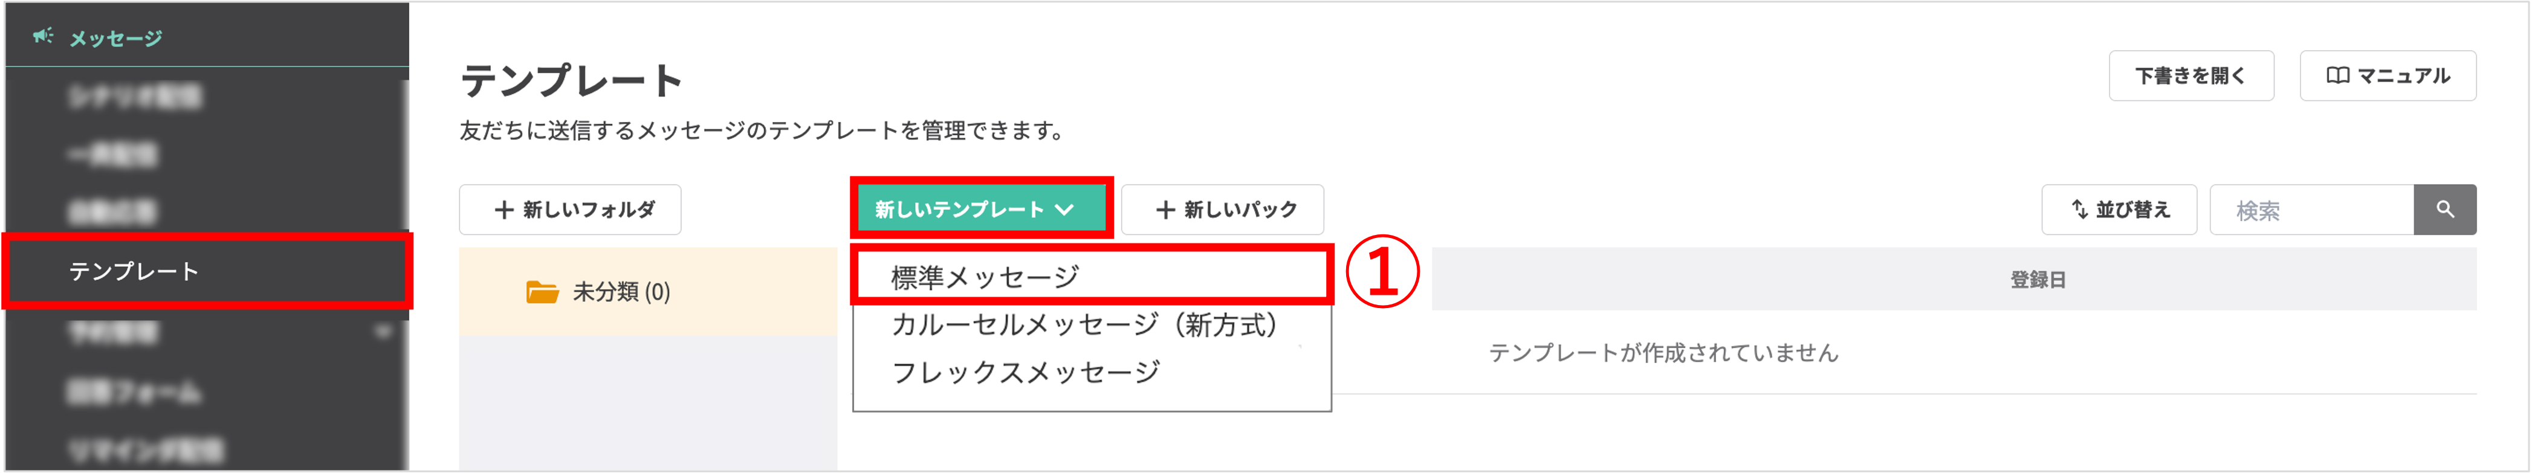
Task: Click the 並び替え sort button
Action: coord(2119,209)
